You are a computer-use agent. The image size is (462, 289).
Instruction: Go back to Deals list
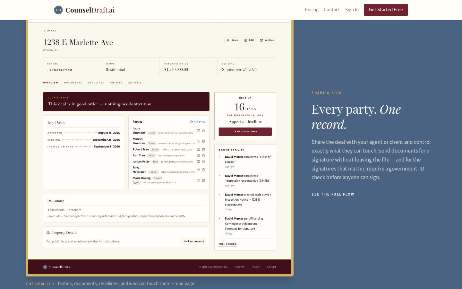[50, 31]
